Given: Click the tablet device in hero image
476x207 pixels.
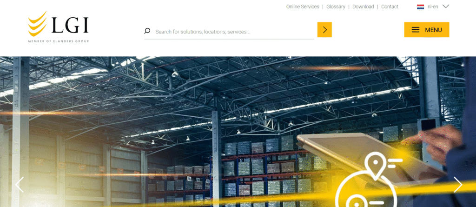Looking at the screenshot, I should (370, 158).
